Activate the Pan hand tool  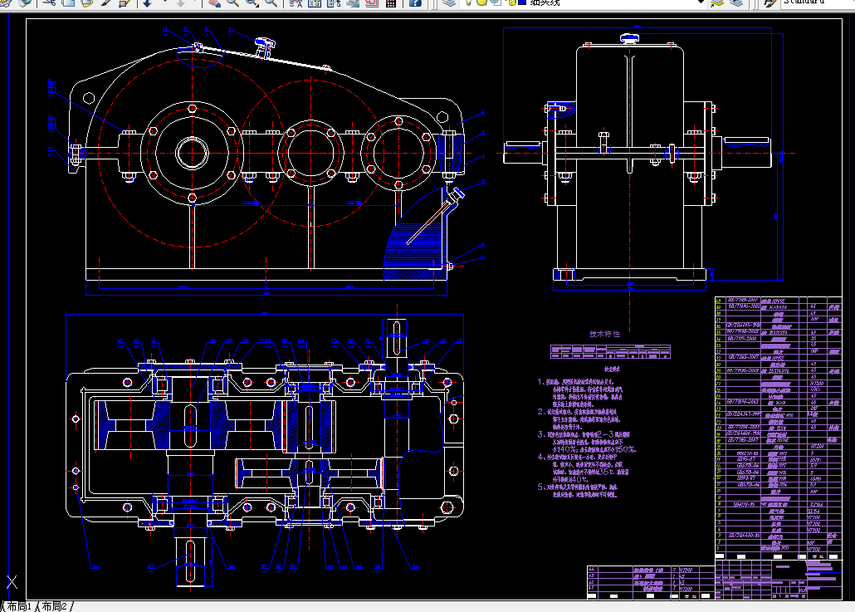click(214, 2)
